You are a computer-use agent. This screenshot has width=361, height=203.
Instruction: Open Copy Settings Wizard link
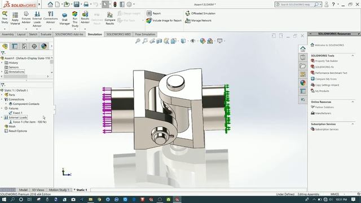tap(327, 85)
